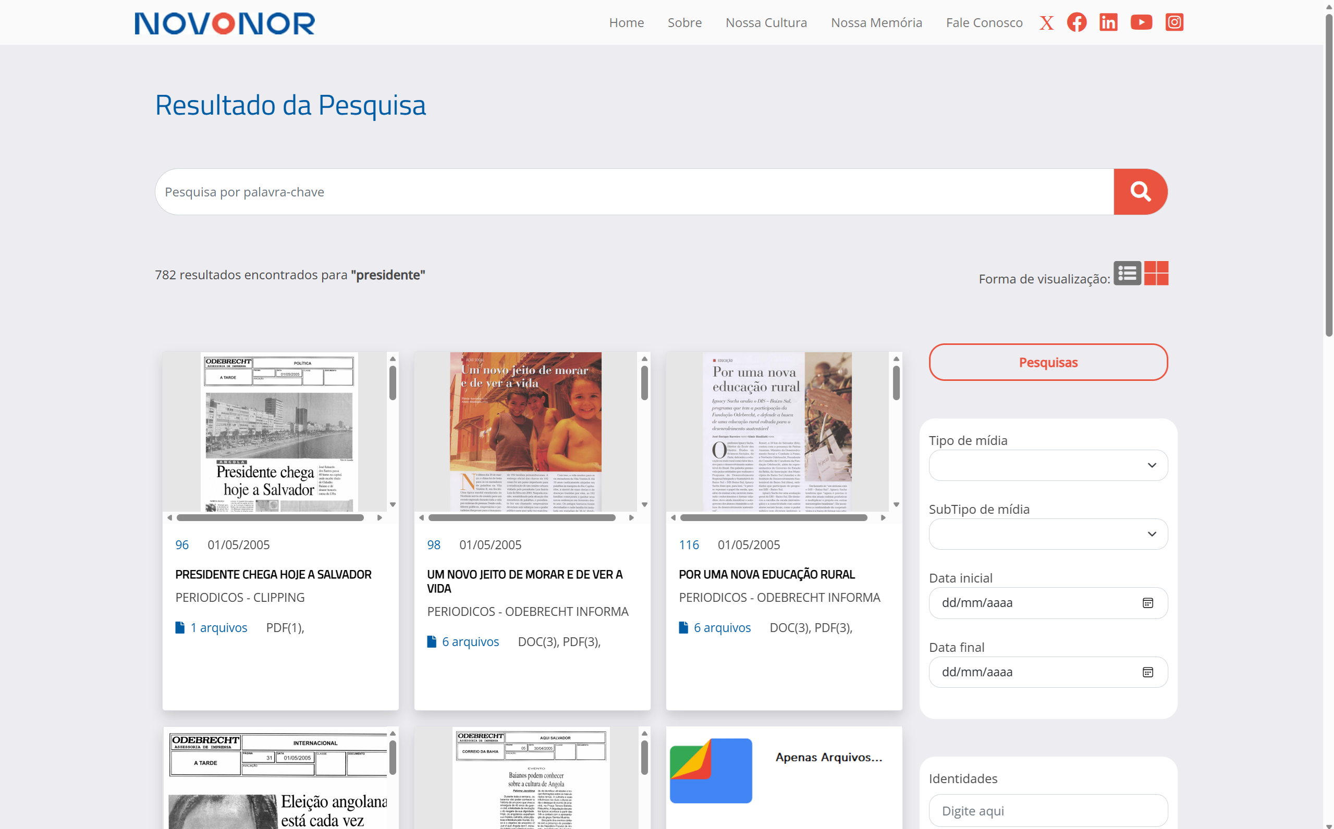
Task: Click right arrow under Educação Rural thumbnail
Action: (883, 517)
